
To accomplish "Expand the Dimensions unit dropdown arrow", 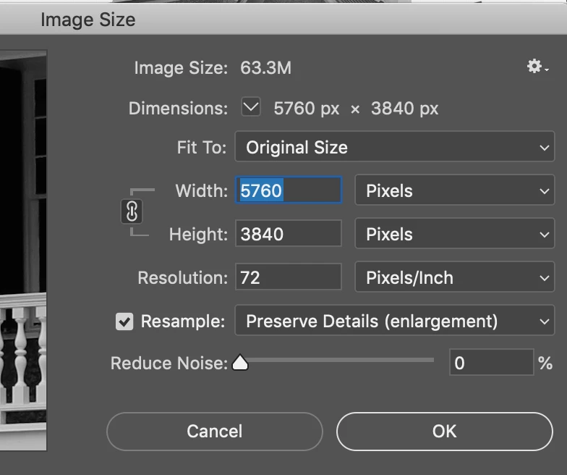I will click(250, 109).
